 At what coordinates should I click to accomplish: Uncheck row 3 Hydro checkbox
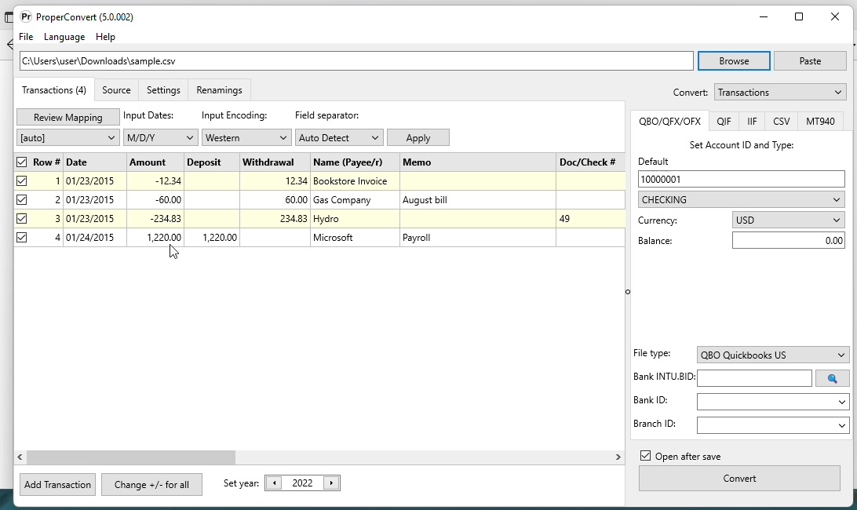pyautogui.click(x=21, y=219)
